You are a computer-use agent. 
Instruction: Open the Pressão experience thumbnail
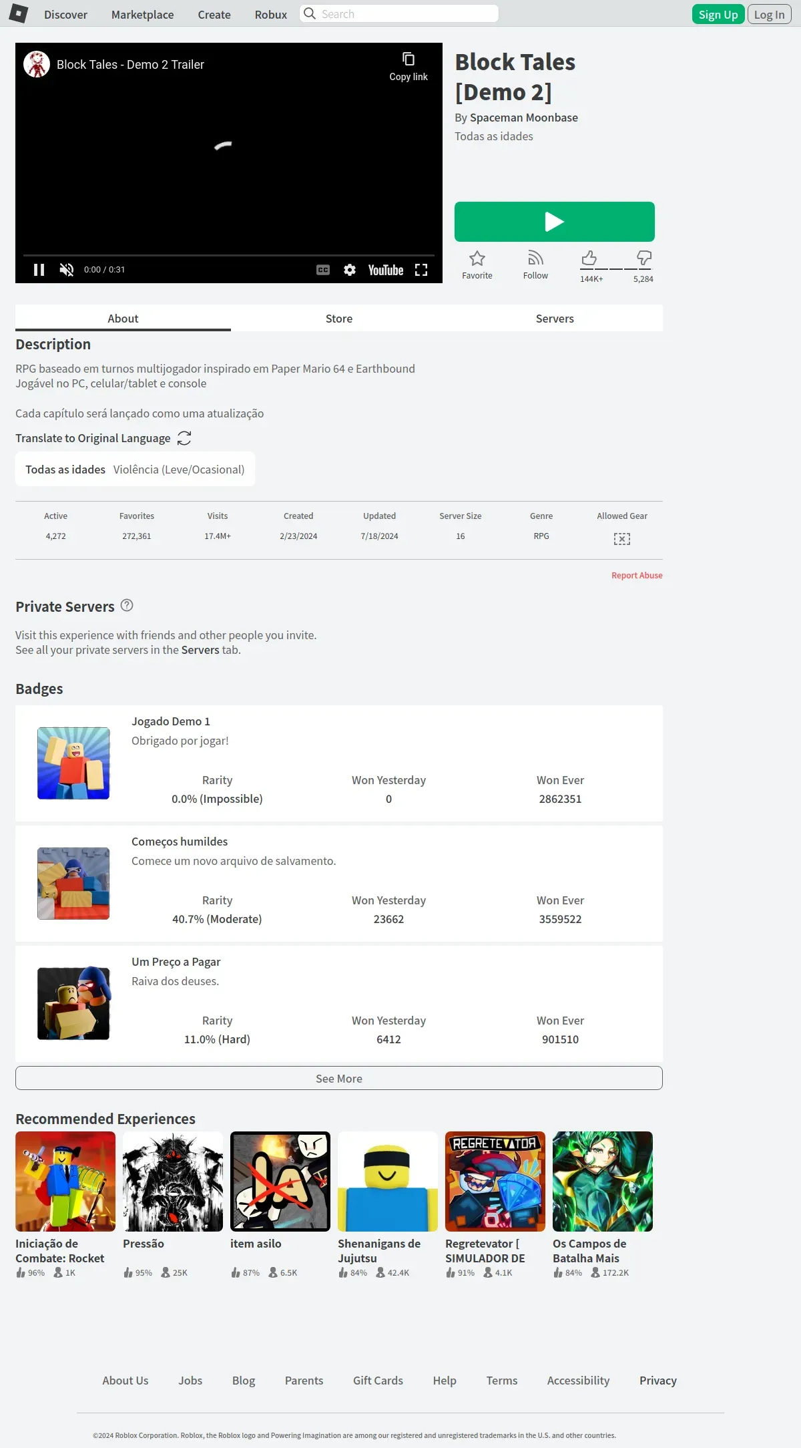[173, 1182]
